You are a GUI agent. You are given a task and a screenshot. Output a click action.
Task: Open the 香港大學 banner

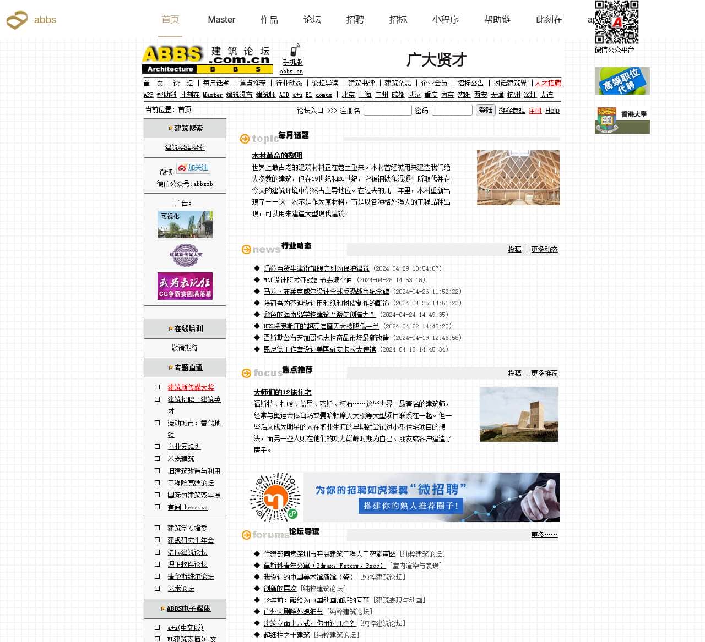coord(622,120)
